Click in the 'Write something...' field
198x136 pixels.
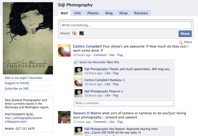point(126,25)
